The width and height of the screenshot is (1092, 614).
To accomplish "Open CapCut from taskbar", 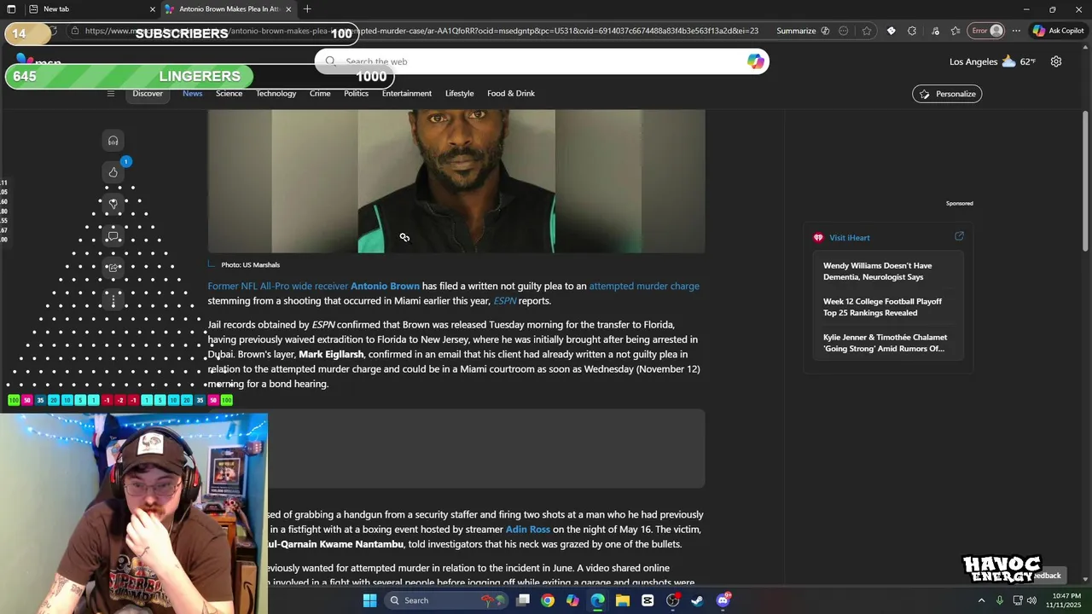I will tap(648, 600).
